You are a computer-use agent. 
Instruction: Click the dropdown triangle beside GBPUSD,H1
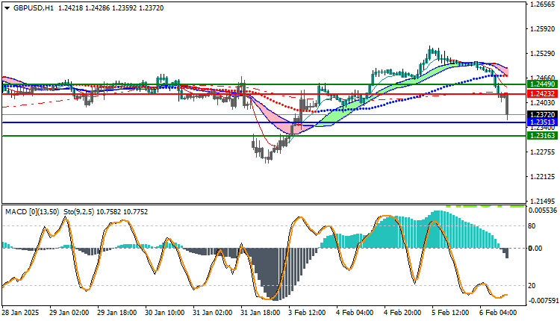pyautogui.click(x=7, y=8)
